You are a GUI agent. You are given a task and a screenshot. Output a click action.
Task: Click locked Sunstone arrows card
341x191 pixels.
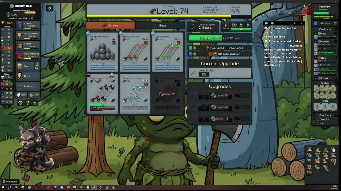pos(167,94)
